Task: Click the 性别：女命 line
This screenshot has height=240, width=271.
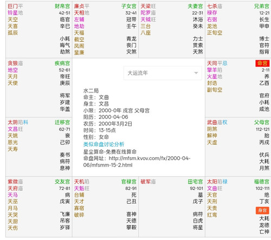Action: tap(96, 137)
